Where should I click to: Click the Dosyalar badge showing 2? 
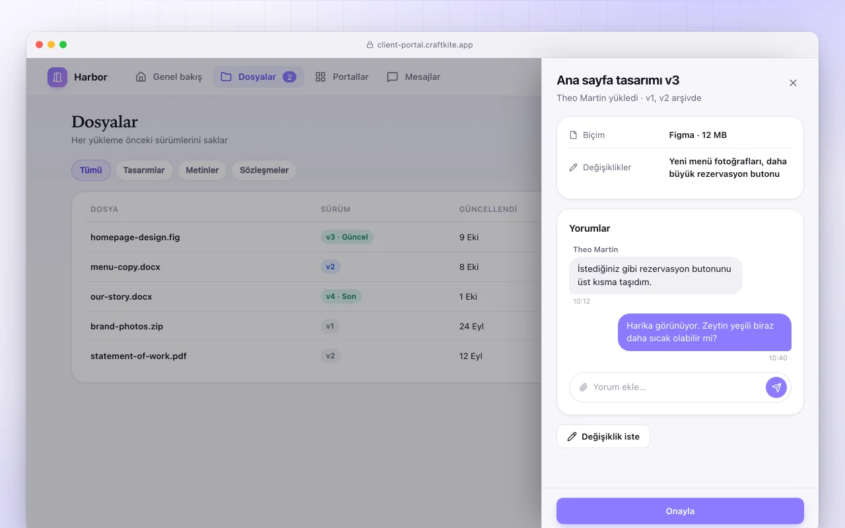[x=289, y=77]
